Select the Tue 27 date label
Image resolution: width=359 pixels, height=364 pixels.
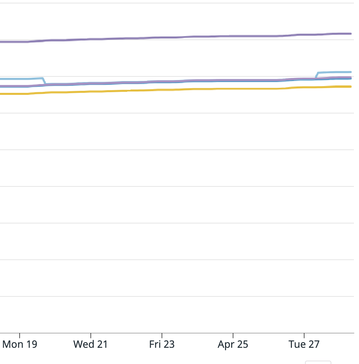pyautogui.click(x=304, y=344)
